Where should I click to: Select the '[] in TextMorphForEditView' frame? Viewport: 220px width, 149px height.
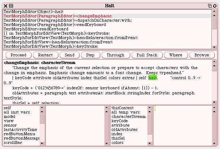click(107, 33)
